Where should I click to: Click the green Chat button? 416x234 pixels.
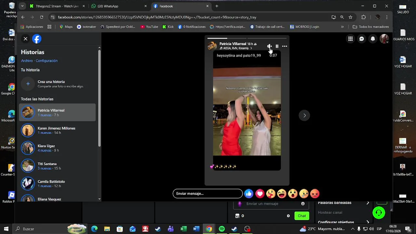pyautogui.click(x=302, y=216)
